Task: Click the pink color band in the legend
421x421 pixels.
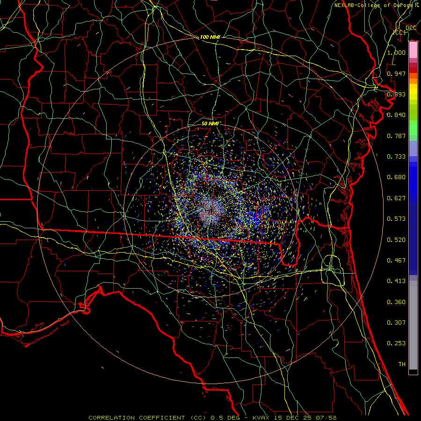Action: [x=413, y=50]
